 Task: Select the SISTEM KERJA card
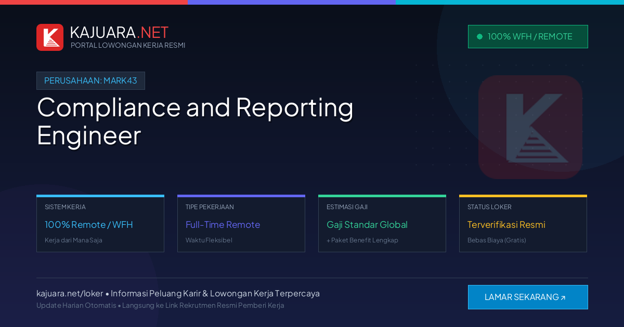(100, 223)
